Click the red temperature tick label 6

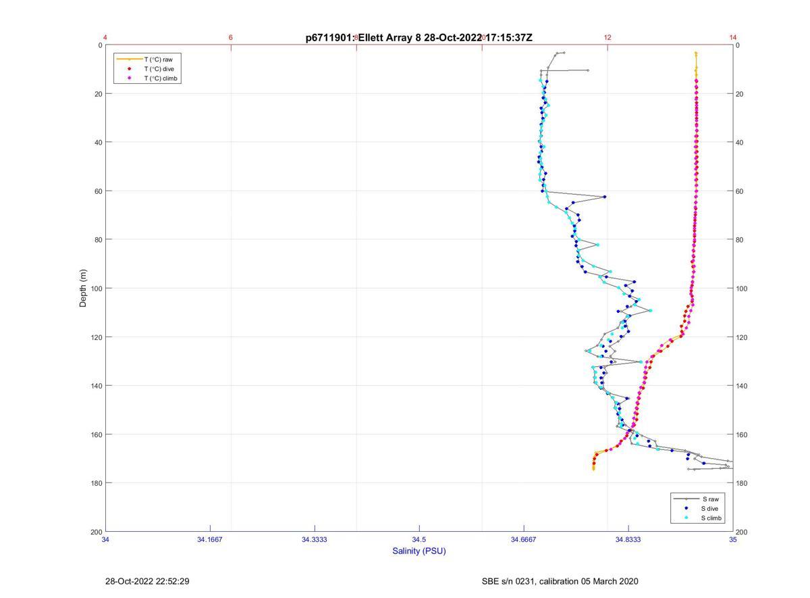pos(231,38)
